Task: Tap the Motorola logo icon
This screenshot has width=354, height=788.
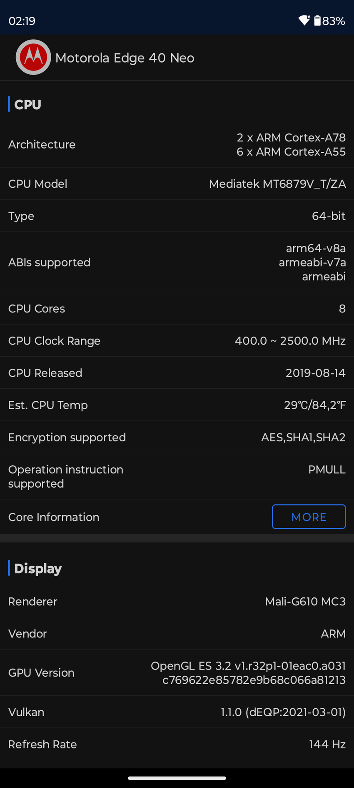Action: pos(33,58)
